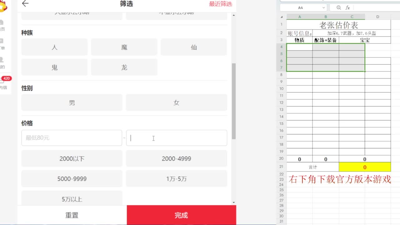Click the red text 右下角下载官方版本游戏
The image size is (400, 225).
(340, 179)
